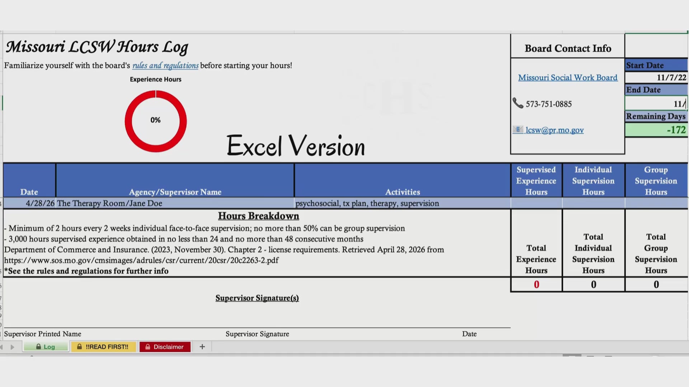This screenshot has width=689, height=387.
Task: Click the phone icon beside 573-751-0885
Action: point(517,103)
